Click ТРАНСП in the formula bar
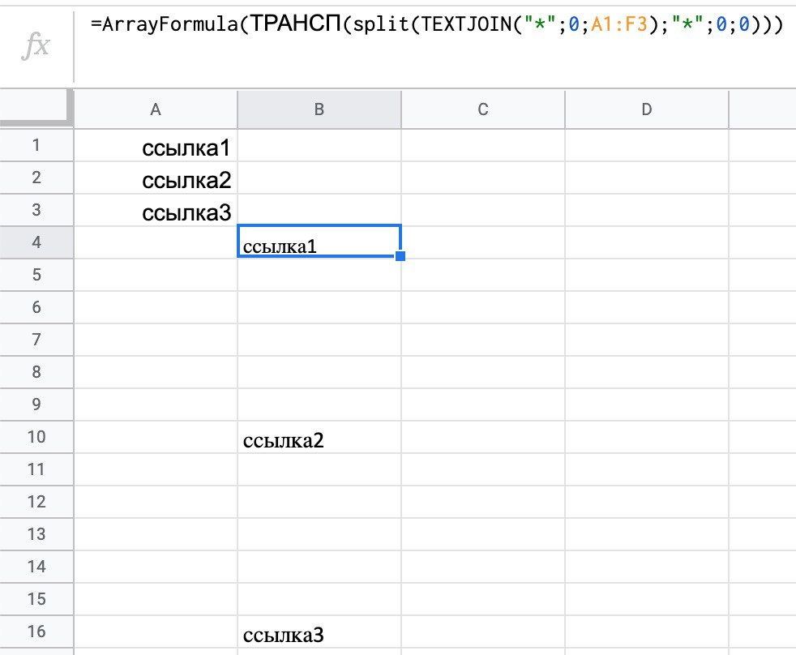 [x=296, y=24]
